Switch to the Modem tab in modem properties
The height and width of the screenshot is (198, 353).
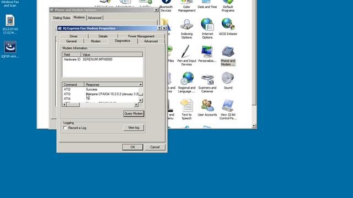pyautogui.click(x=95, y=41)
